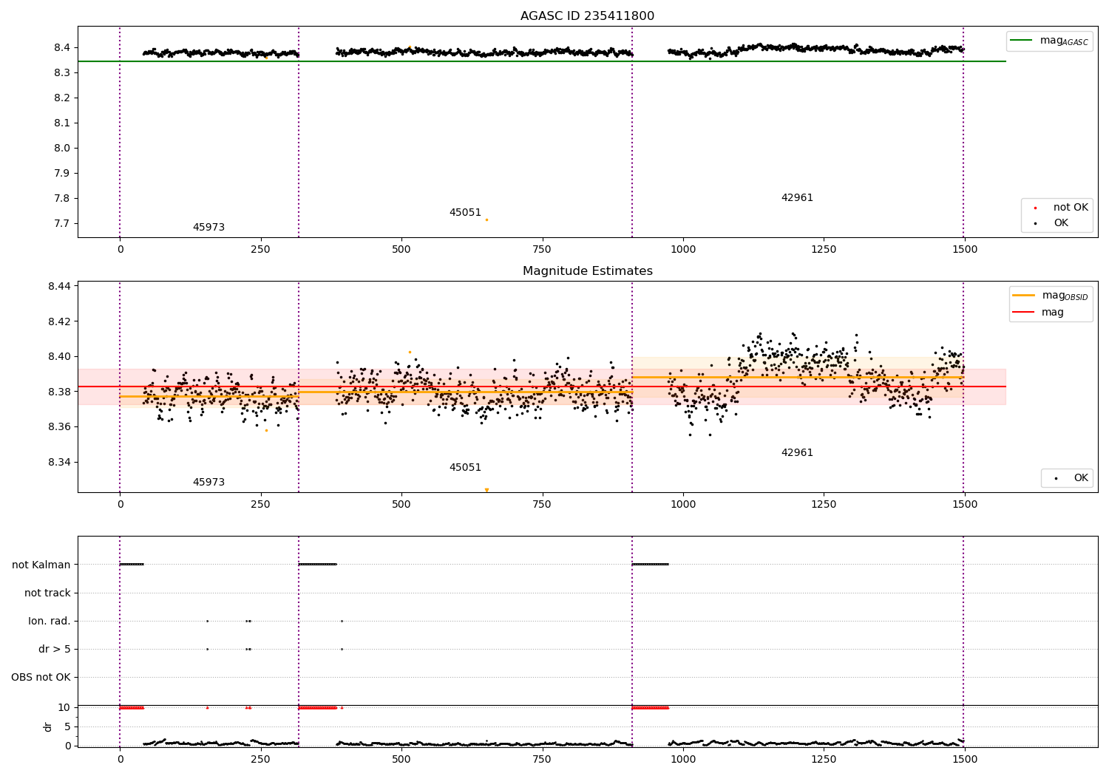The image size is (1109, 776).
Task: Click x-tick 1250 under the middle plot
Action: point(824,505)
